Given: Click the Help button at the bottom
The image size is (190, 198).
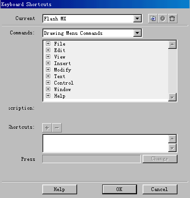Looking at the screenshot, I should 59,189.
